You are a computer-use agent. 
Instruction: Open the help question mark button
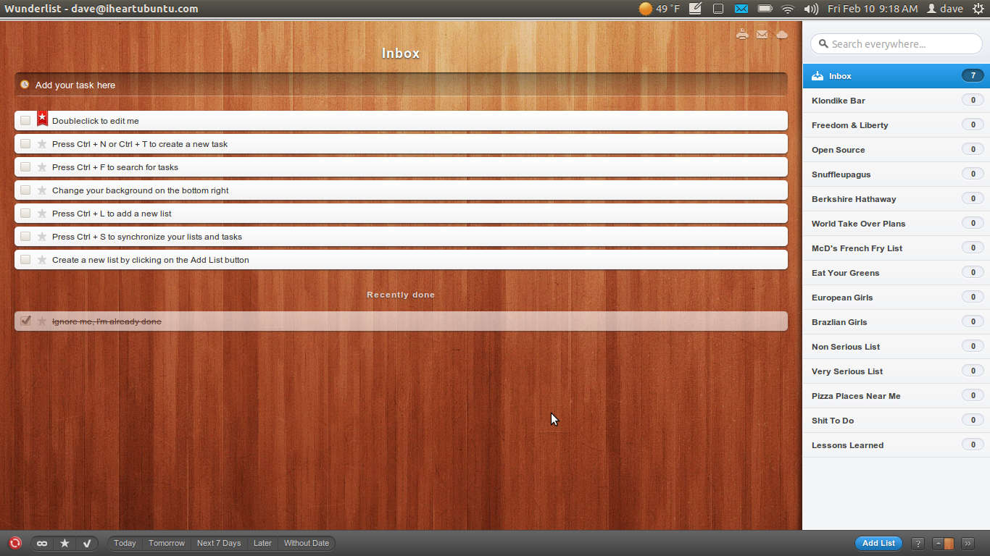pyautogui.click(x=918, y=543)
